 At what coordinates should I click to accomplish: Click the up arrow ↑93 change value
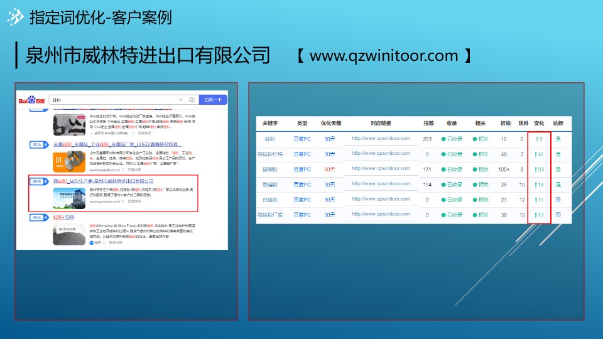[538, 169]
